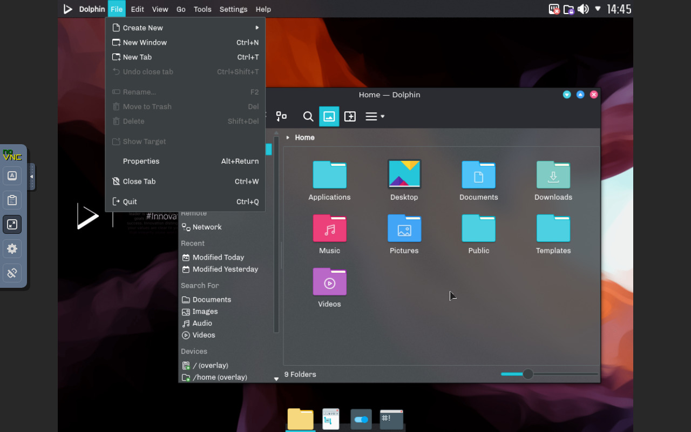Expand the Home breadcrumb arrow
This screenshot has width=691, height=432.
[x=287, y=137]
